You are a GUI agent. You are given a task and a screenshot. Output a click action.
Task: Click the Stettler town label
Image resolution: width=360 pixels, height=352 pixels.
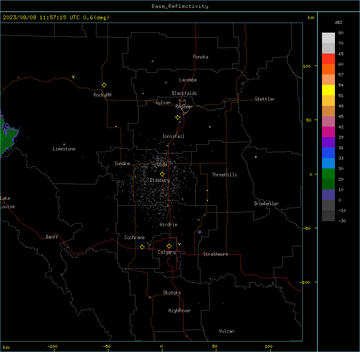tap(265, 99)
